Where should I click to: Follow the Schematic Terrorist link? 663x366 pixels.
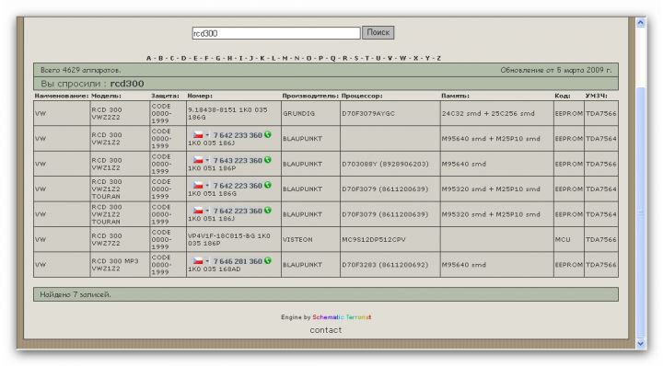click(342, 317)
